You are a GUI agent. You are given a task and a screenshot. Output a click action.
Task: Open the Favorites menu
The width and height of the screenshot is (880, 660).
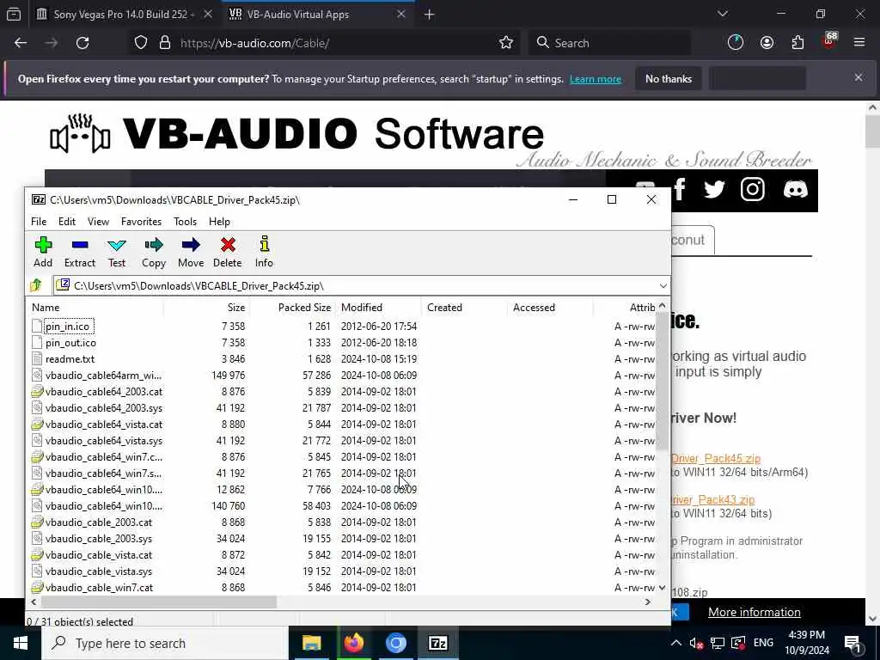tap(142, 222)
